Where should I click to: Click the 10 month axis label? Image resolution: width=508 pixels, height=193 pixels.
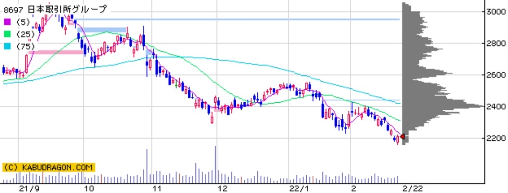[x=90, y=189]
